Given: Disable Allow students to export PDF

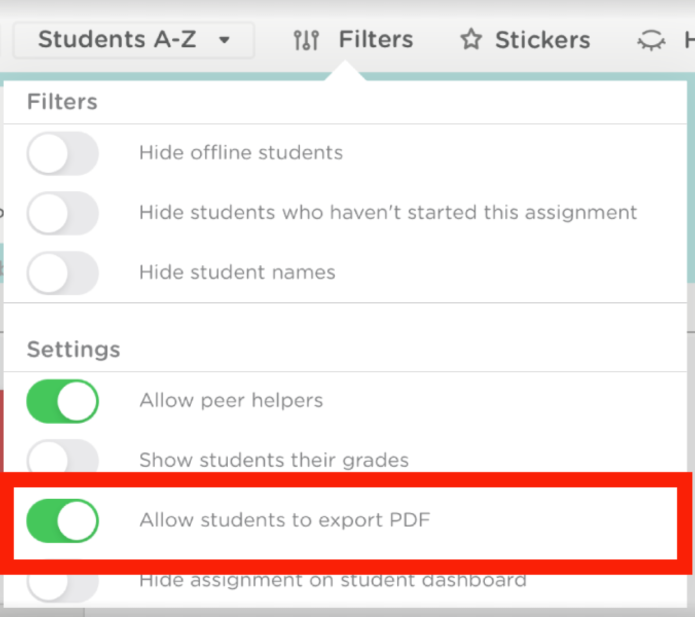Looking at the screenshot, I should point(63,521).
